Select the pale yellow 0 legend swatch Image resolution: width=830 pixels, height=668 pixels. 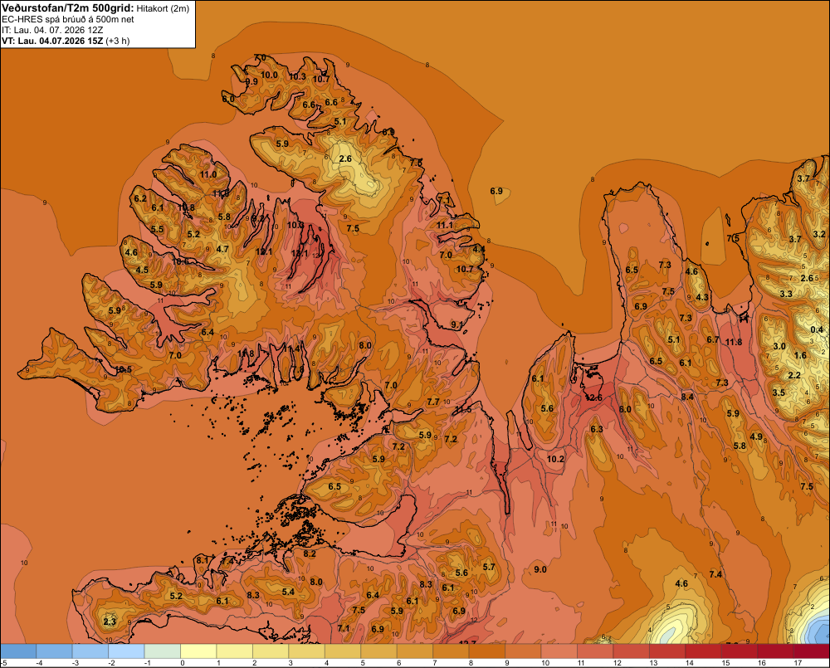[198, 651]
